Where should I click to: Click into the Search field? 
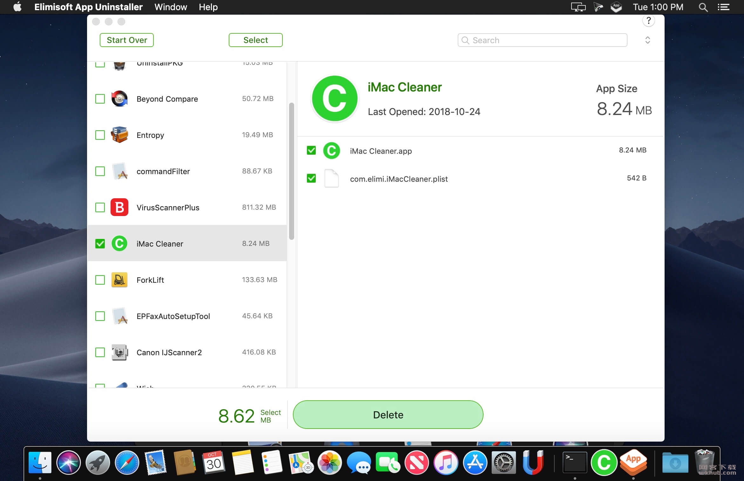543,40
